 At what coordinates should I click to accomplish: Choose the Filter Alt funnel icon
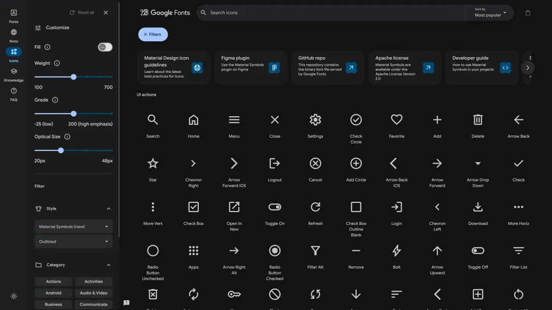315,251
